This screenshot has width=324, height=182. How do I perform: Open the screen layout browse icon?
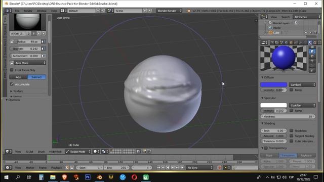pos(63,11)
